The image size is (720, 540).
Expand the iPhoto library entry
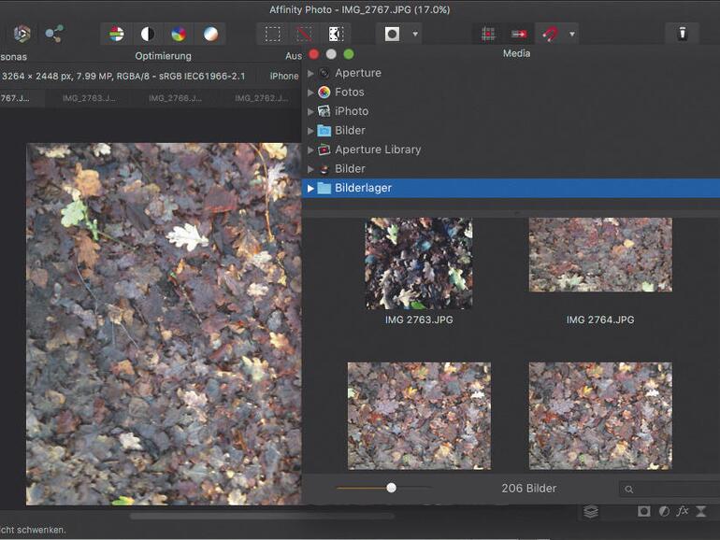coord(311,111)
